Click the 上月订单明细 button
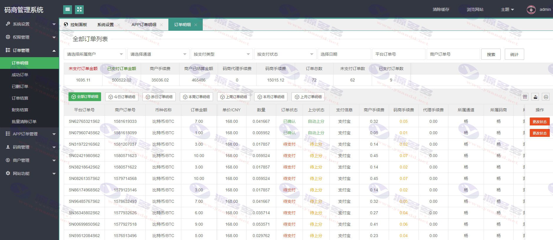553x240 pixels. 308,97
